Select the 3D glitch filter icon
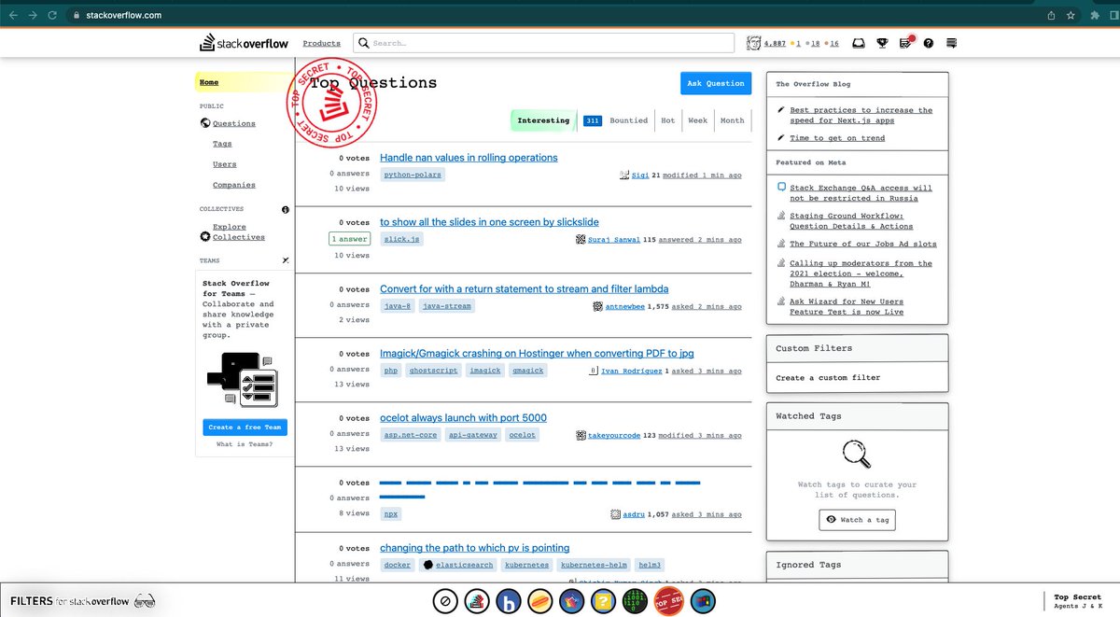 tap(477, 601)
